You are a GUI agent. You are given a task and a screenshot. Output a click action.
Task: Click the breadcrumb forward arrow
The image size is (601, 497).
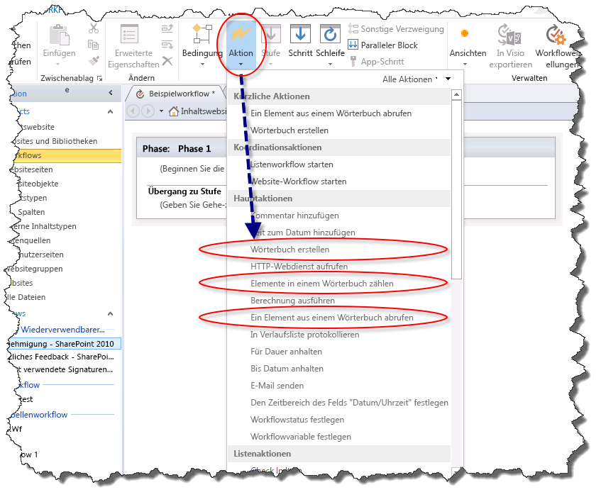147,111
